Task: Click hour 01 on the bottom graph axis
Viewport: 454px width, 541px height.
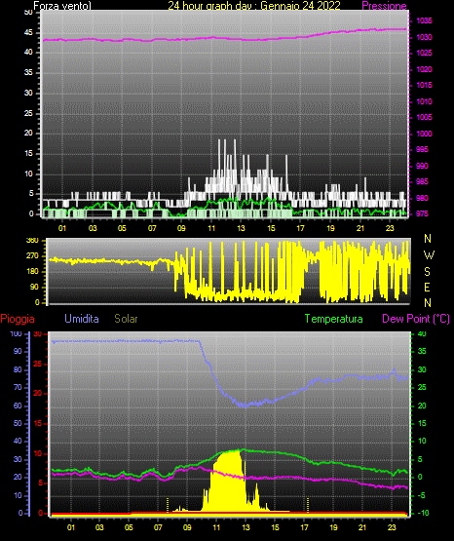Action: (71, 527)
